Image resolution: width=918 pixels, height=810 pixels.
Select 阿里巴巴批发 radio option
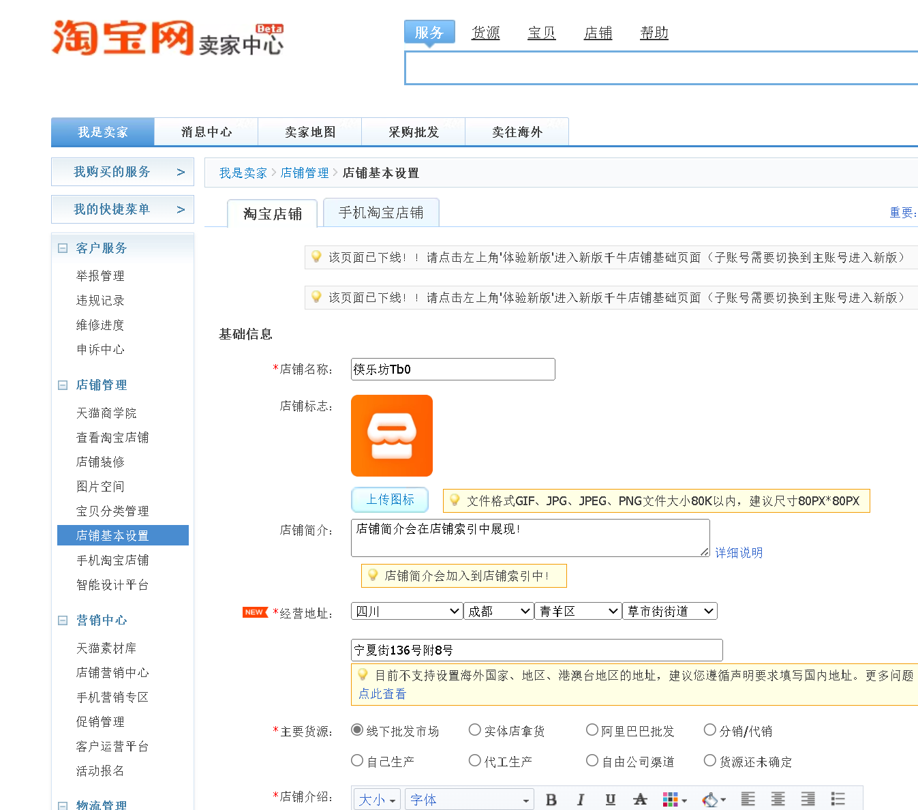click(592, 730)
